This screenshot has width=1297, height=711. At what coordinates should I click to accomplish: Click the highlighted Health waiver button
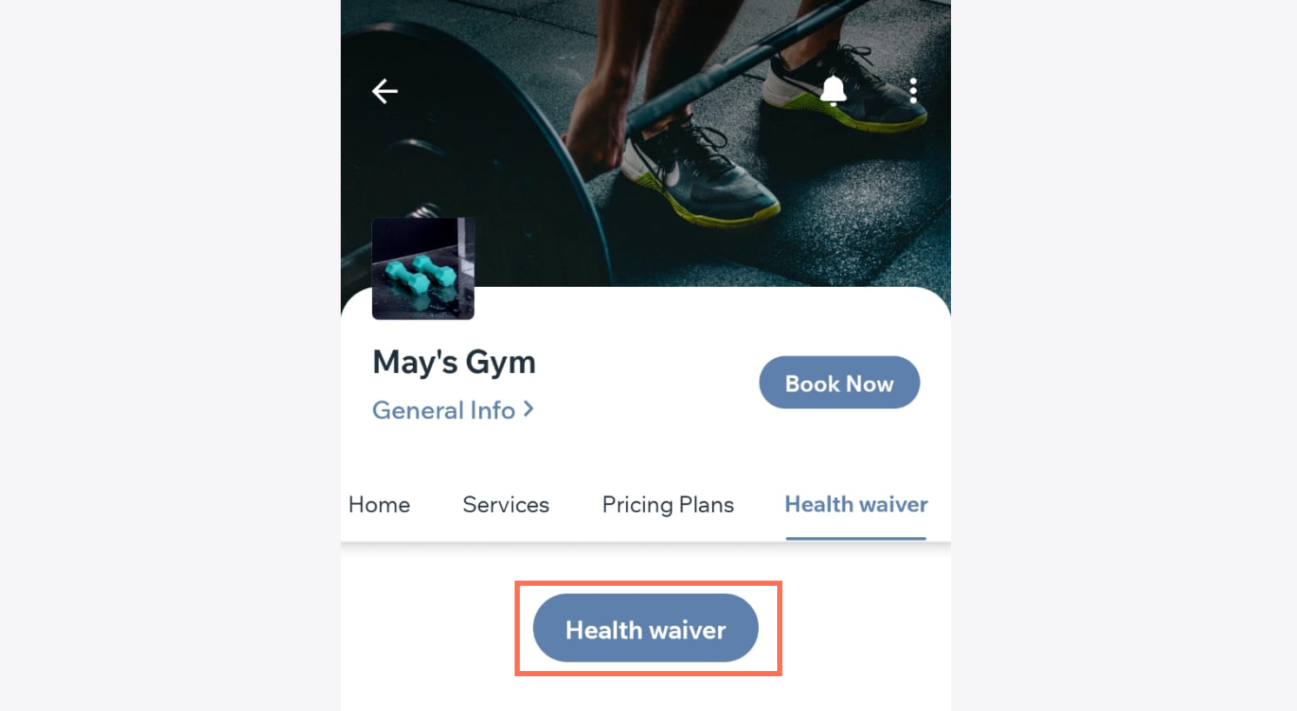[646, 628]
